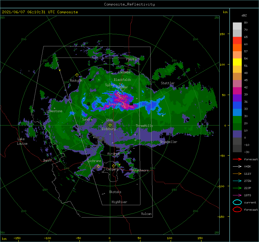Image resolution: width=259 pixels, height=242 pixels.
Task: Click the Lacombe city label
Action: pos(124,72)
